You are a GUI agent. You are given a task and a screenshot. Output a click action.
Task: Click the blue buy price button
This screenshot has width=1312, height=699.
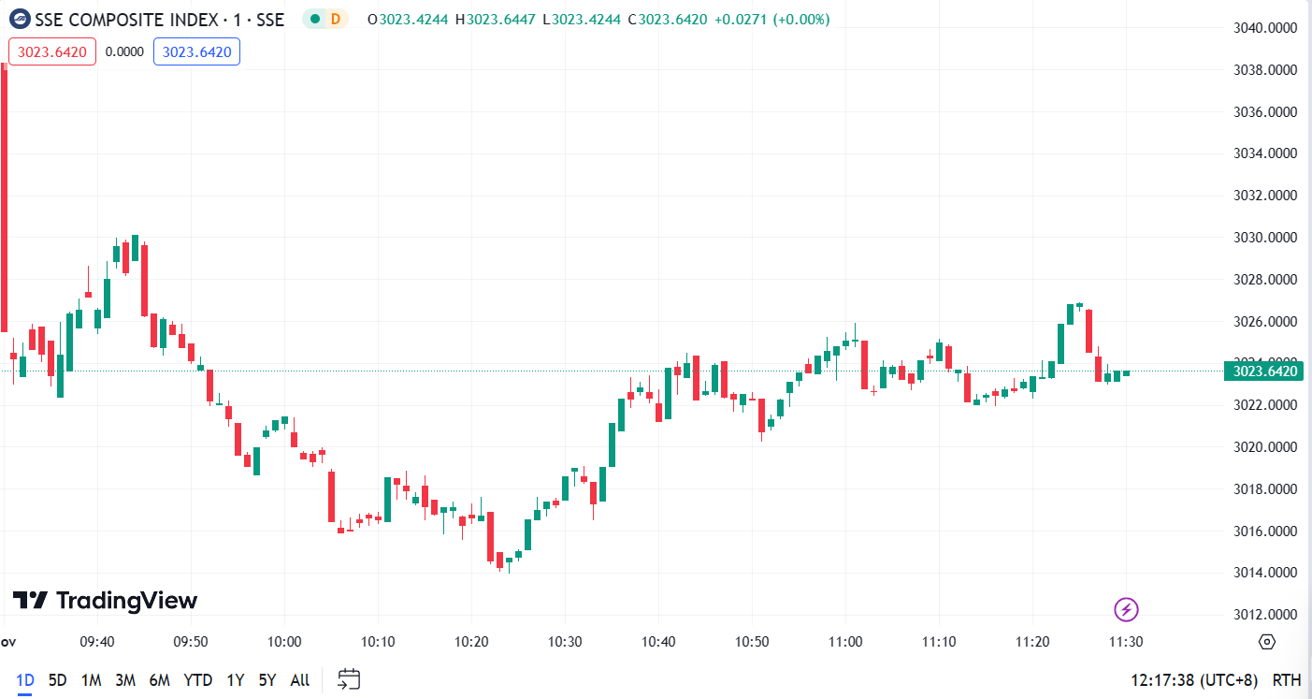(196, 52)
